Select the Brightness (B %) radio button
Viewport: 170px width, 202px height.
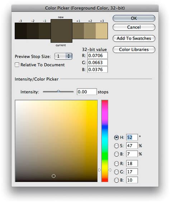coord(116,154)
